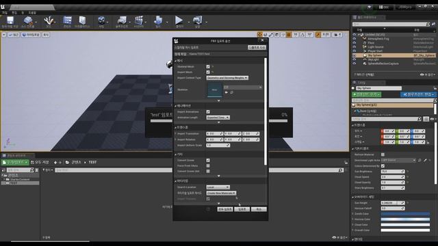
Task: Click the content folder icon in path bar
Action: point(67,162)
